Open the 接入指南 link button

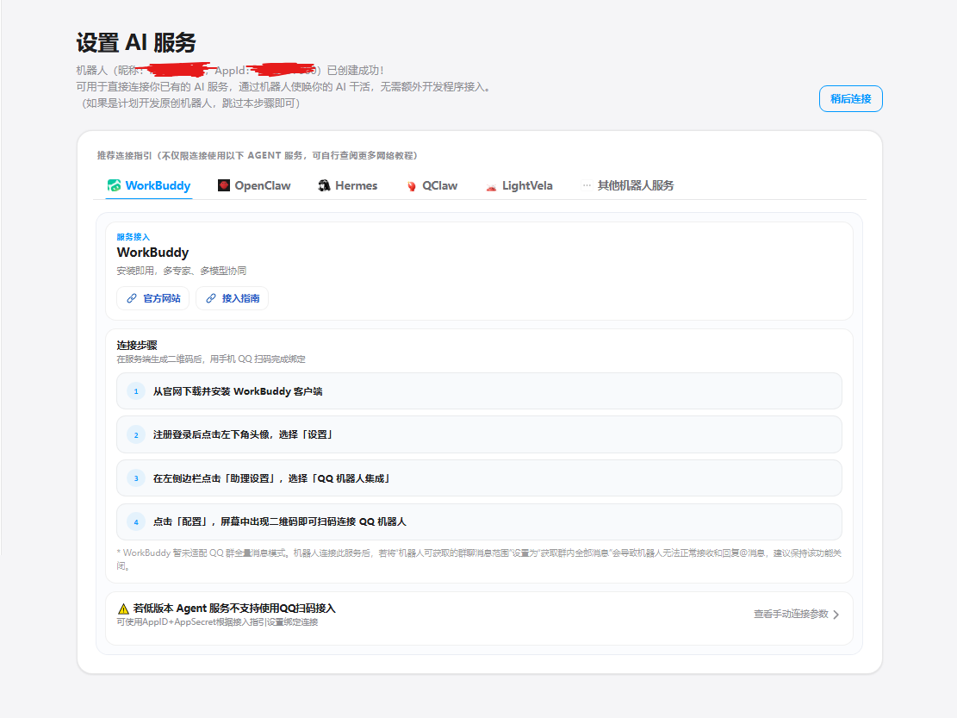232,298
